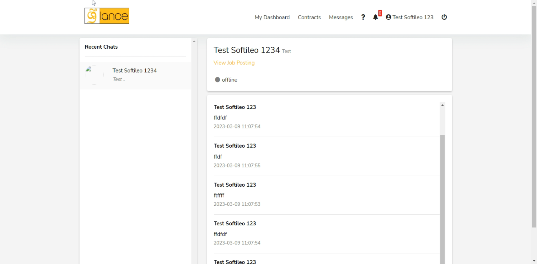The width and height of the screenshot is (537, 264).
Task: Click the lance logo in header
Action: point(107,16)
